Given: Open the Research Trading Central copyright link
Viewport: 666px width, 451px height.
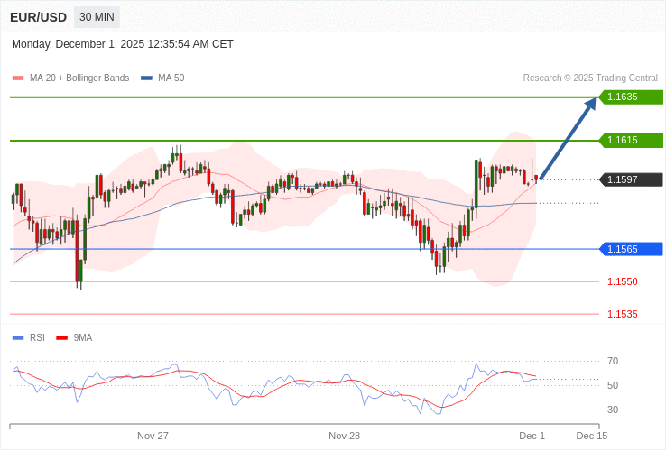Looking at the screenshot, I should tap(590, 78).
